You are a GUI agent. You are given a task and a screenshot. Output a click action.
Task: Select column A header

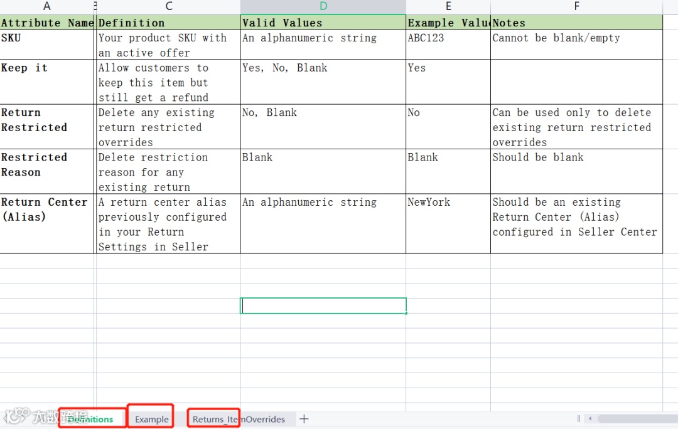pyautogui.click(x=46, y=6)
